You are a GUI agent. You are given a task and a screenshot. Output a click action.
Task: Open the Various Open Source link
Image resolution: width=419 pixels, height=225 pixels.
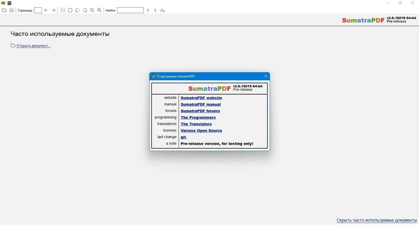click(201, 131)
